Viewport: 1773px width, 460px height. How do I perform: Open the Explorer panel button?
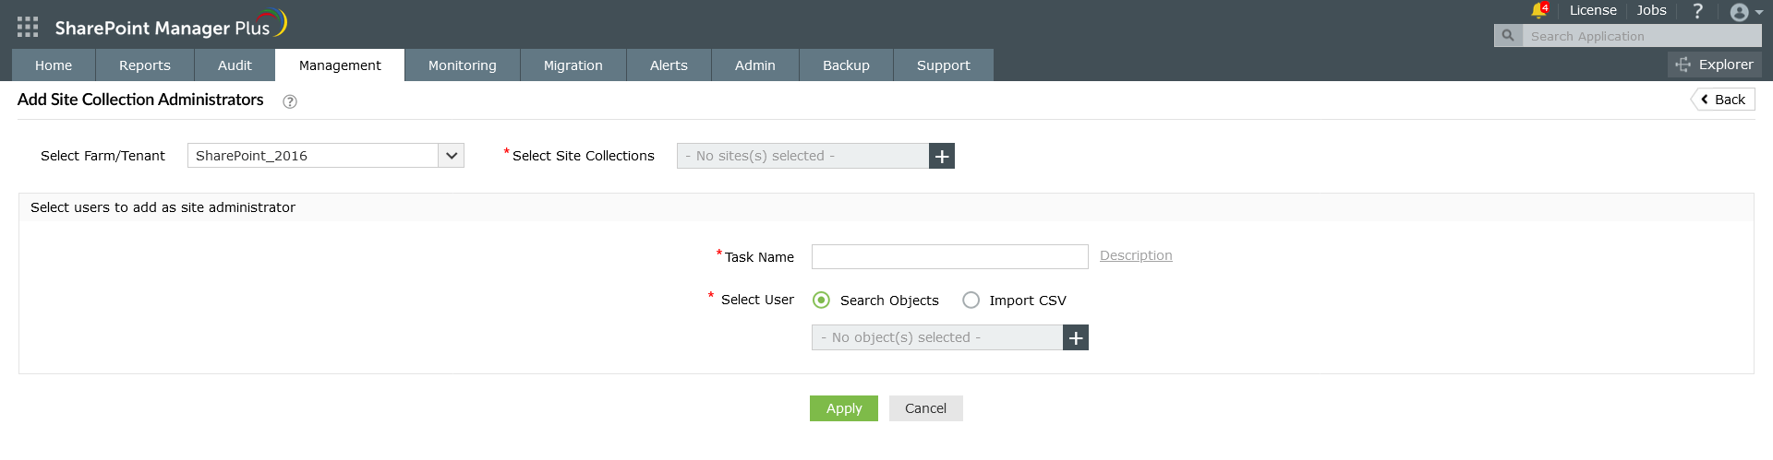tap(1715, 65)
